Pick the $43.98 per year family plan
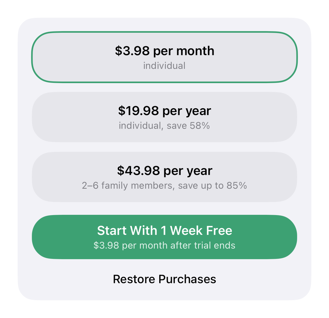The height and width of the screenshot is (318, 329). click(x=164, y=177)
